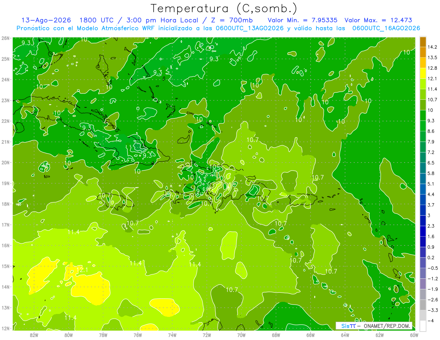The image size is (440, 340).
Task: Click the lime band between 11.4 and 12.1
Action: (x=423, y=84)
